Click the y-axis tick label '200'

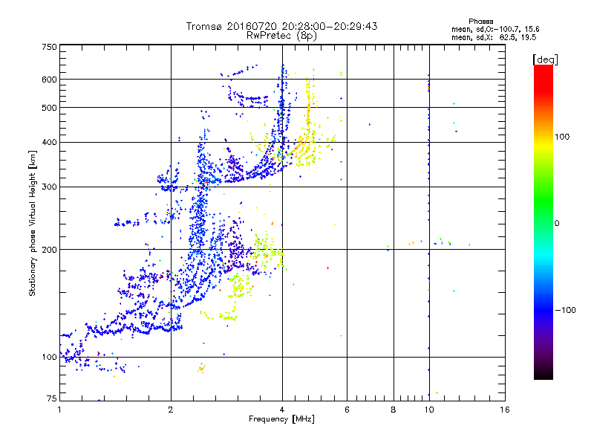point(49,250)
